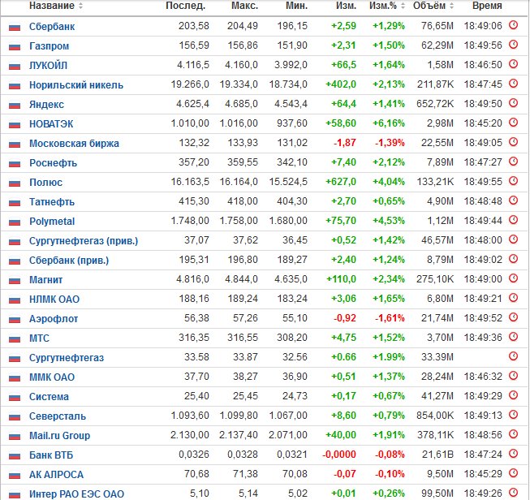Screen dimensions: 530x500
Task: Open the Сбербанк (прив.) stock link
Action: tap(69, 261)
